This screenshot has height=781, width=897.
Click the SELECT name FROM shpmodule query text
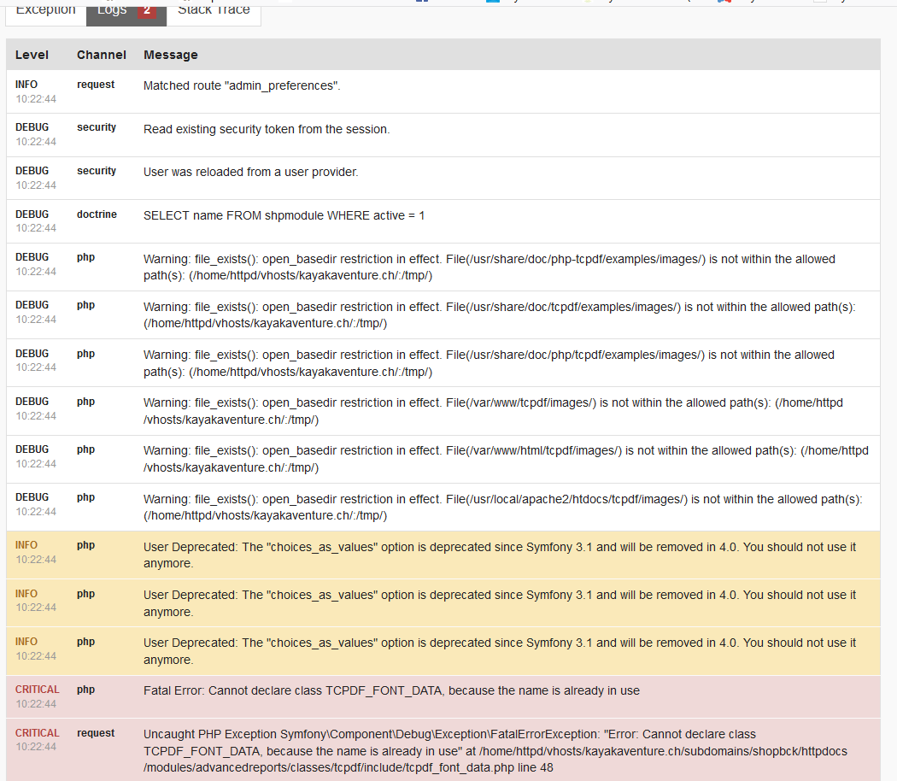pos(284,215)
